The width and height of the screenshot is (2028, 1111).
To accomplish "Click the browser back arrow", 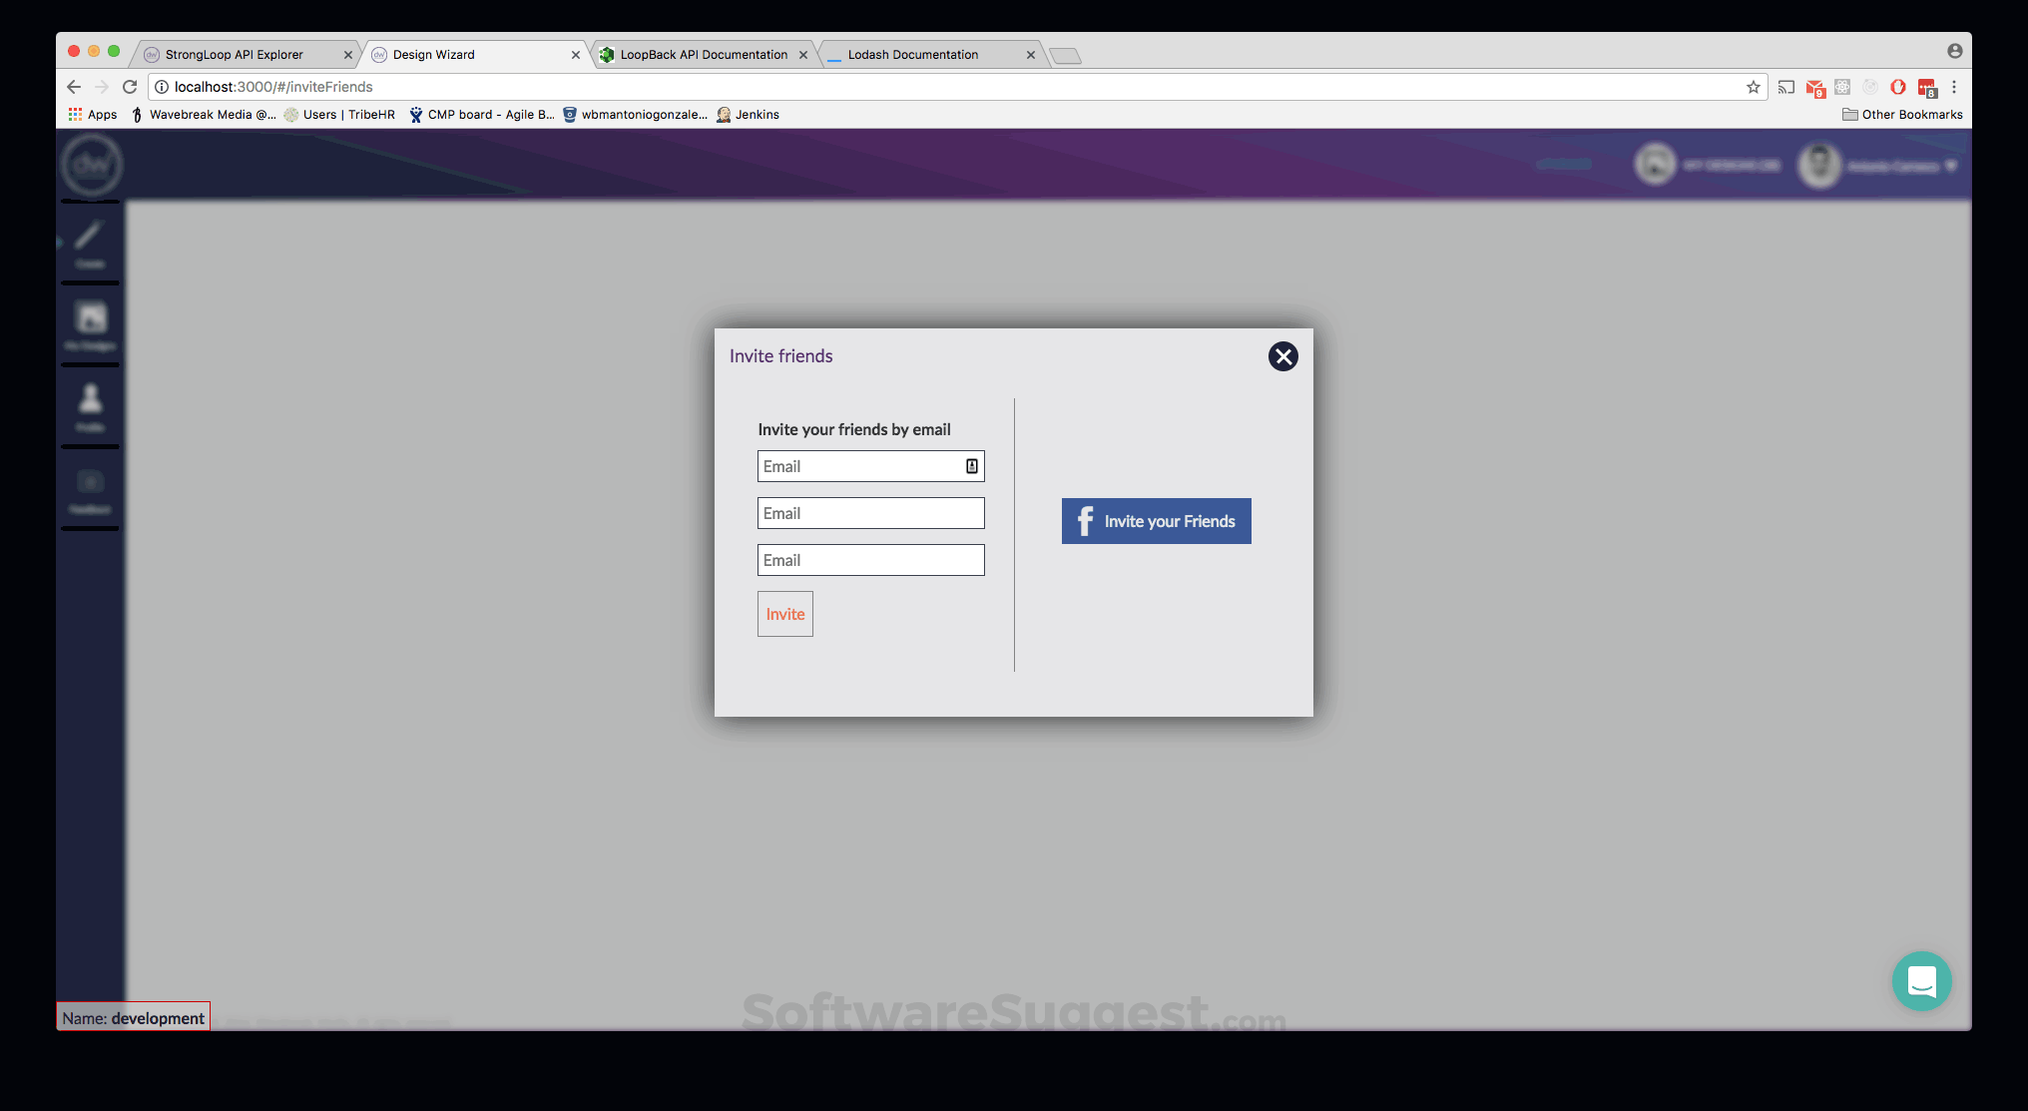I will [x=74, y=87].
